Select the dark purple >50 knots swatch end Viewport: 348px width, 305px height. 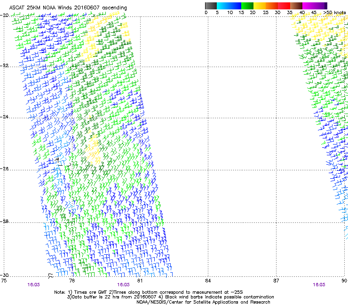point(325,6)
